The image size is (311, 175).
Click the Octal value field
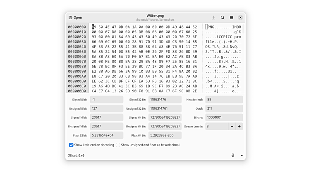[x=224, y=108]
